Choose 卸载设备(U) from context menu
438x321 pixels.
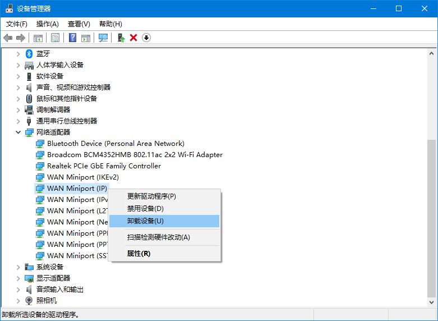(164, 221)
